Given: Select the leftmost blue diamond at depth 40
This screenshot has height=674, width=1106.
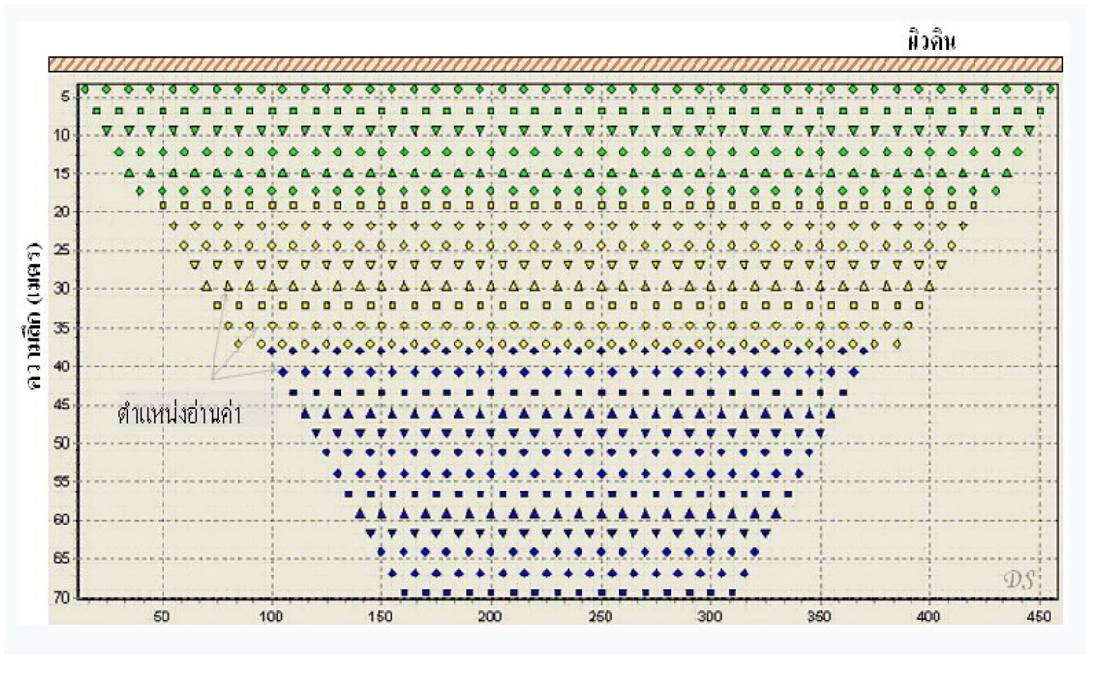Looking at the screenshot, I should coord(284,372).
